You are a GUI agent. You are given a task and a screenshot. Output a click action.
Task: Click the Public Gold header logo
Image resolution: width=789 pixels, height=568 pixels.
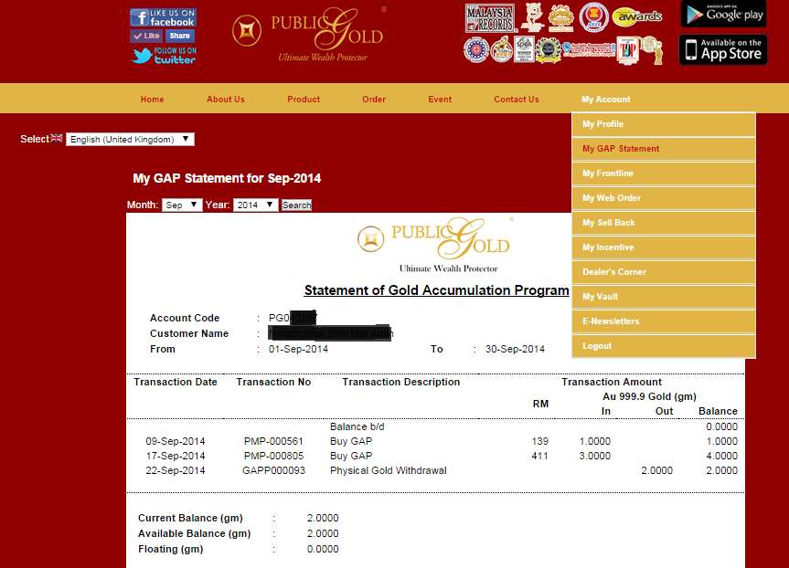309,34
